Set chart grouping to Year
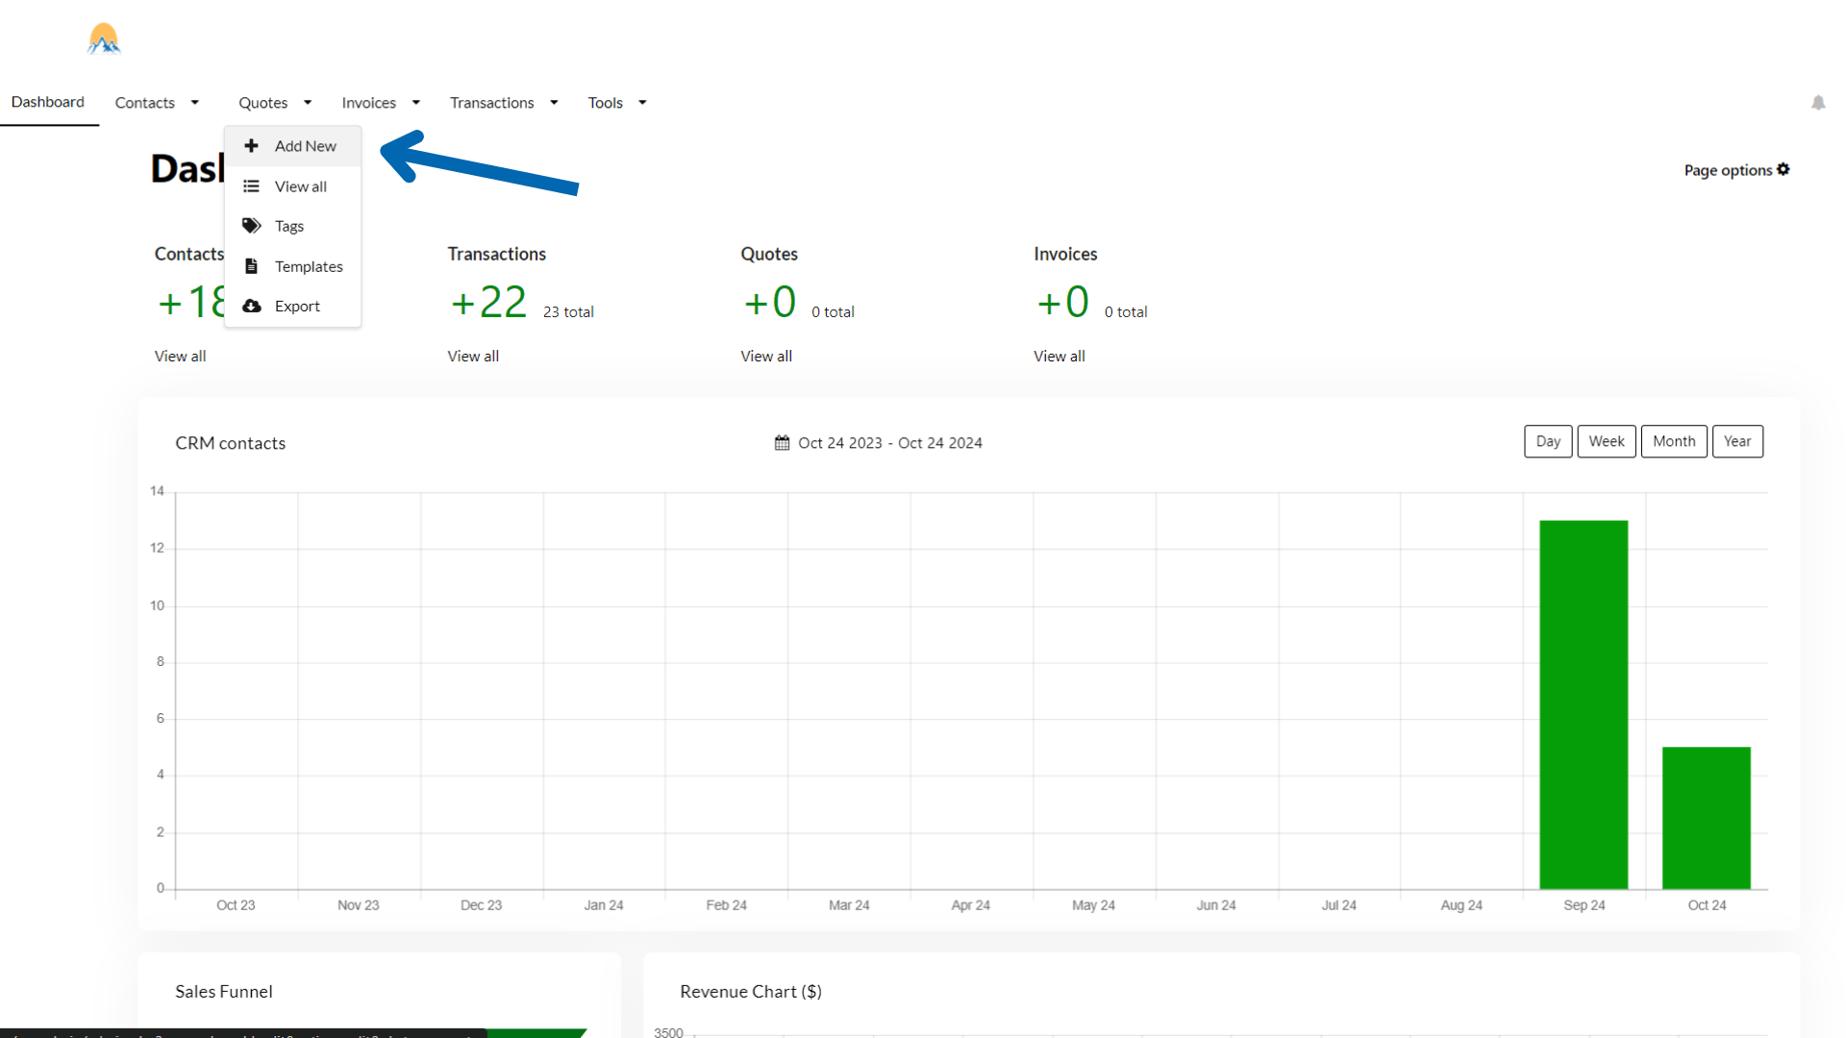The image size is (1846, 1038). click(1737, 441)
